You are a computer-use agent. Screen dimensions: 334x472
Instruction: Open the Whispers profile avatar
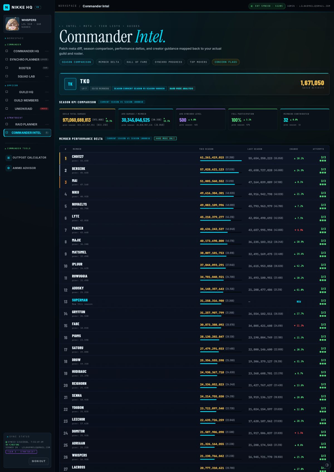(13, 24)
